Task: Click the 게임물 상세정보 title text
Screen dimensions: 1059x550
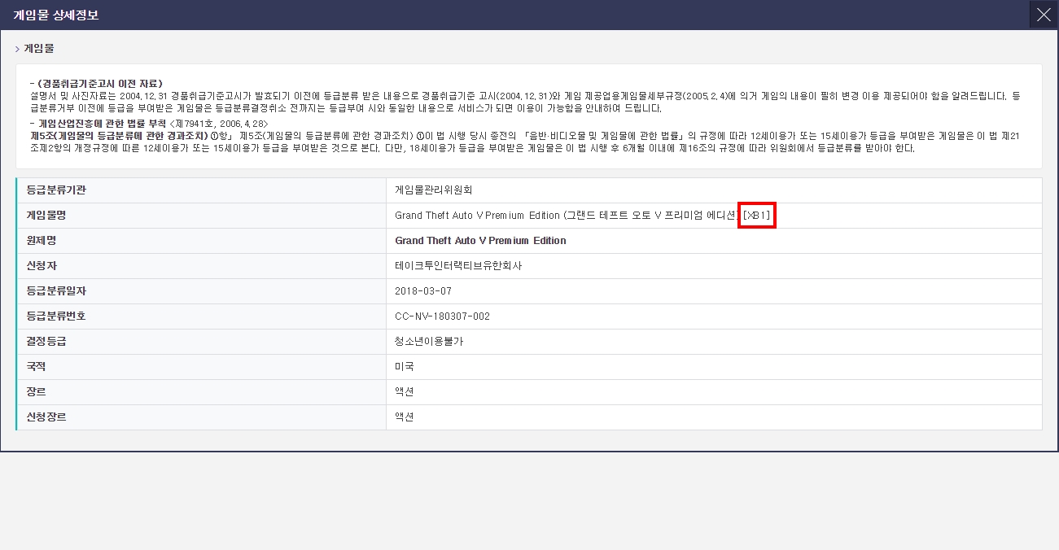Action: pyautogui.click(x=56, y=15)
